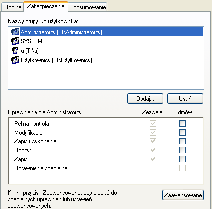
Task: Click the Dodaj... button
Action: (x=145, y=99)
